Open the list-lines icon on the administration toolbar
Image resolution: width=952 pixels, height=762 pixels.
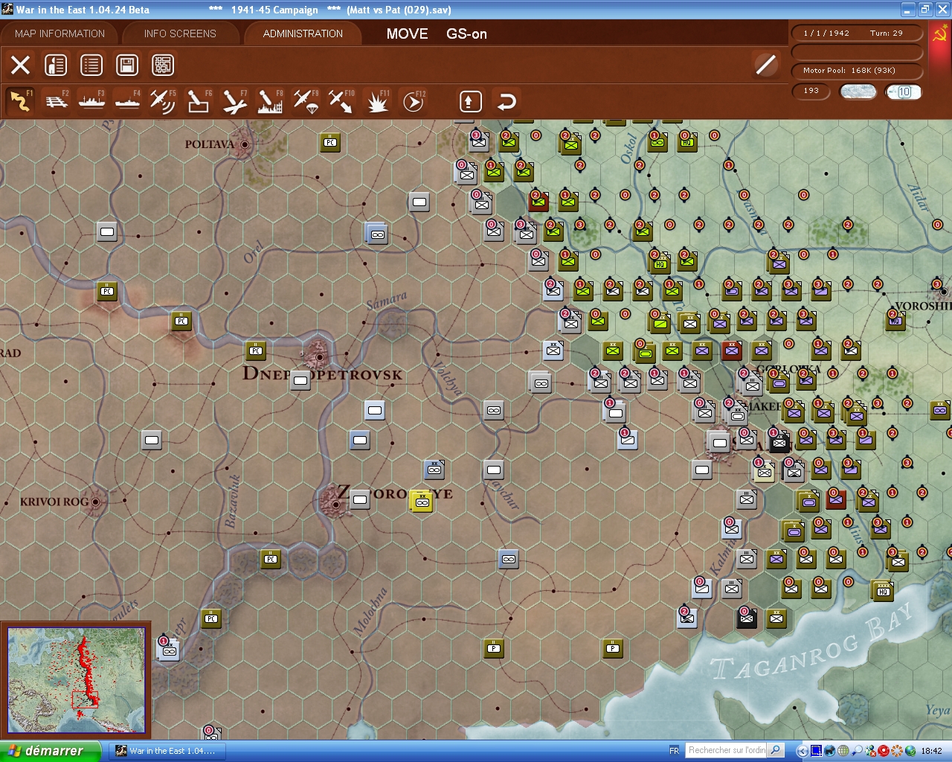(91, 65)
